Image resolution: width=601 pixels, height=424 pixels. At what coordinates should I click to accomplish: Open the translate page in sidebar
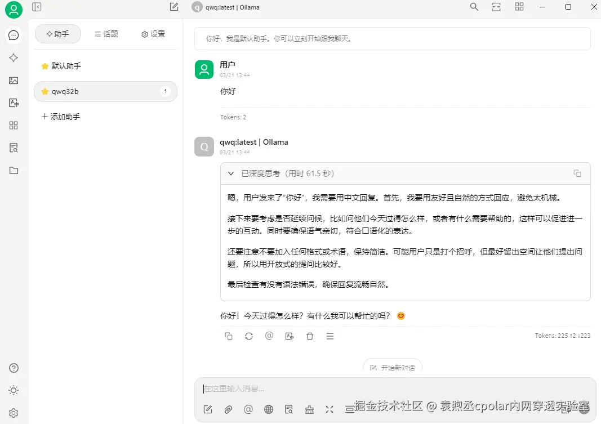click(x=14, y=102)
